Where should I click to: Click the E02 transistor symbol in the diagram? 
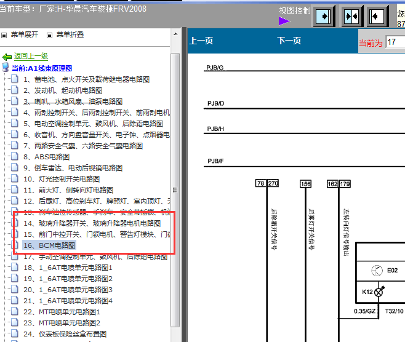coord(377,271)
